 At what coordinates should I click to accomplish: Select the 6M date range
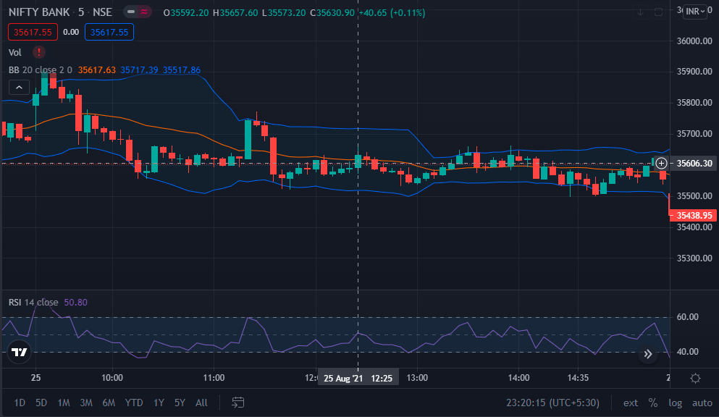[x=108, y=403]
